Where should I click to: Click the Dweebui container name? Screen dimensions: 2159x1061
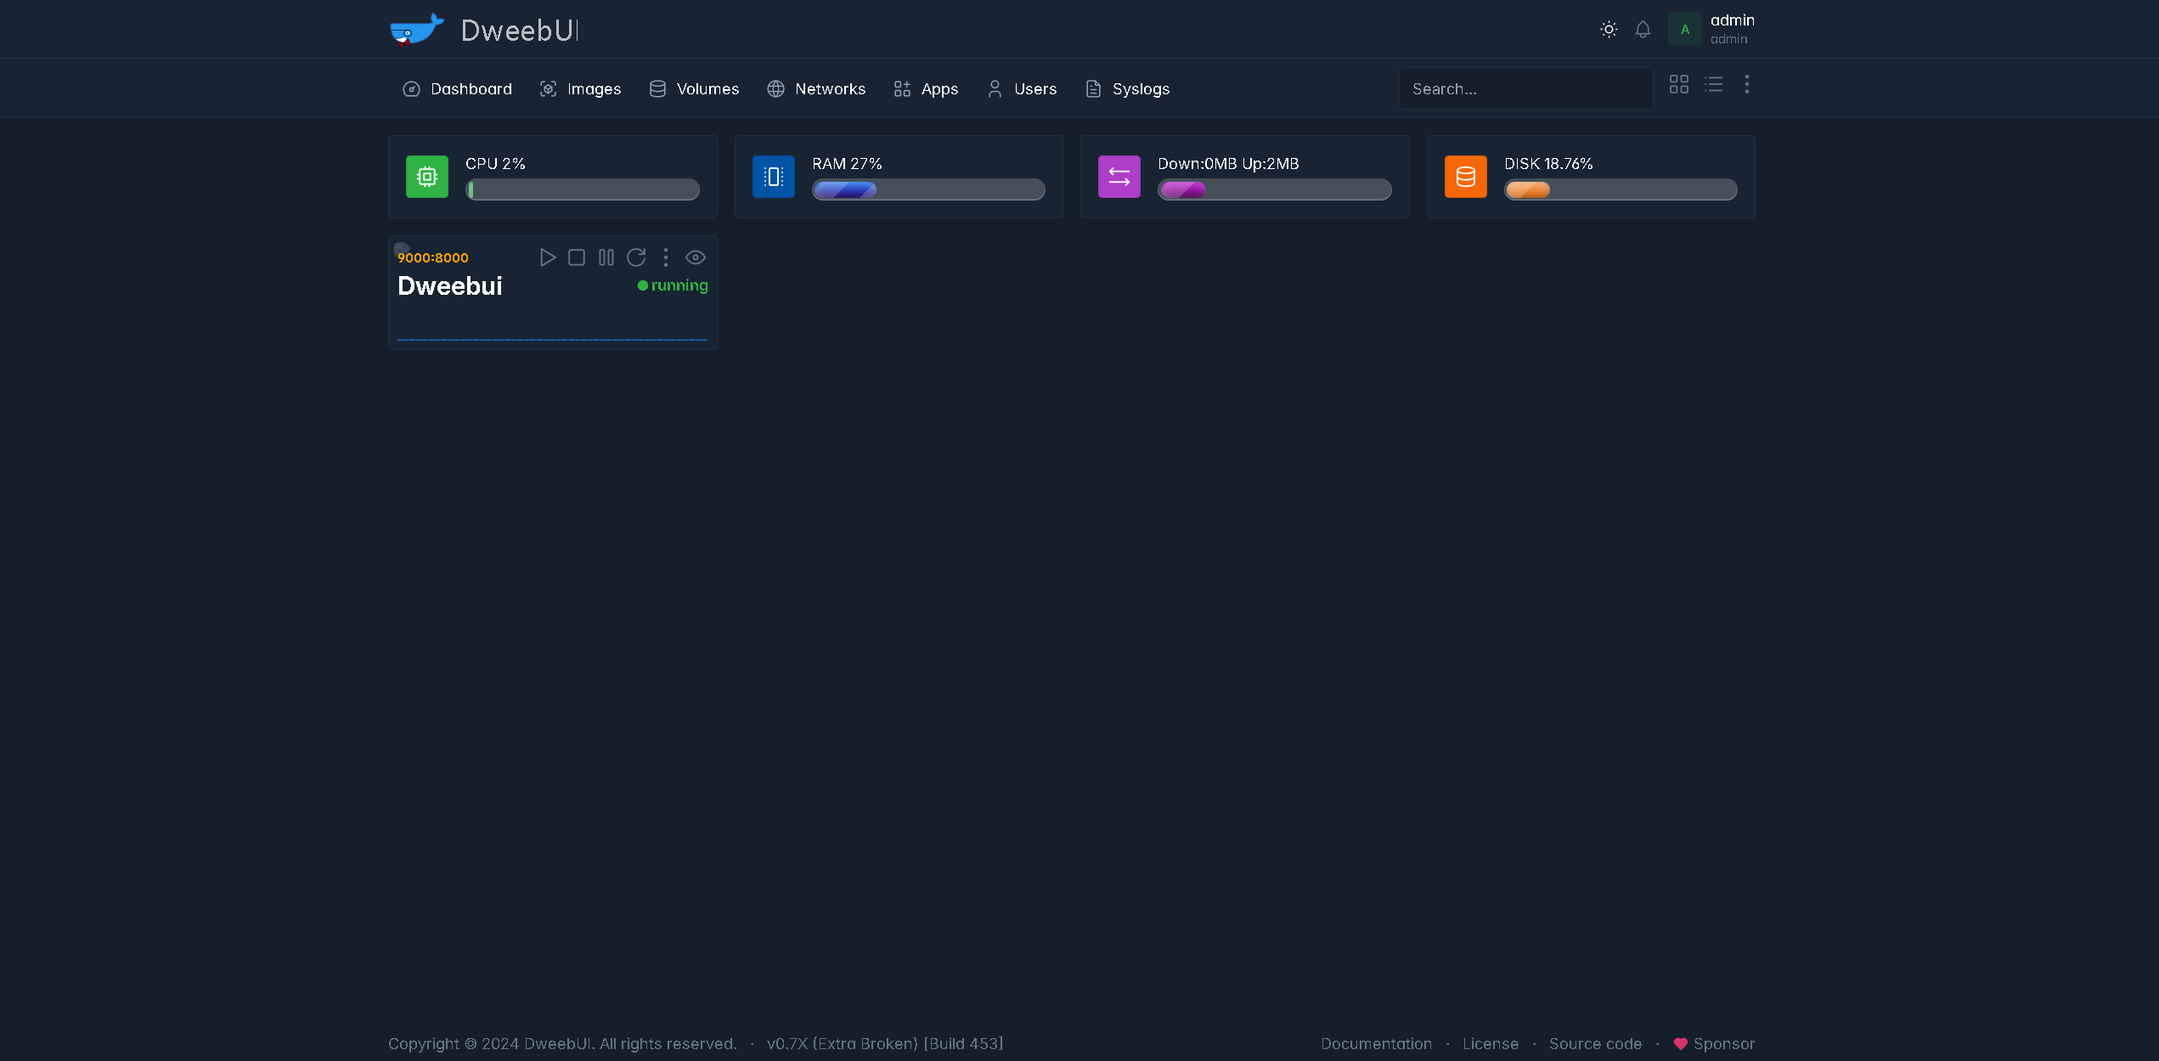[x=450, y=286]
